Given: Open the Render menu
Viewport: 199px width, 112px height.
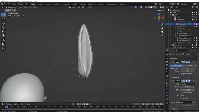Looking at the screenshot, I should 14,4.
